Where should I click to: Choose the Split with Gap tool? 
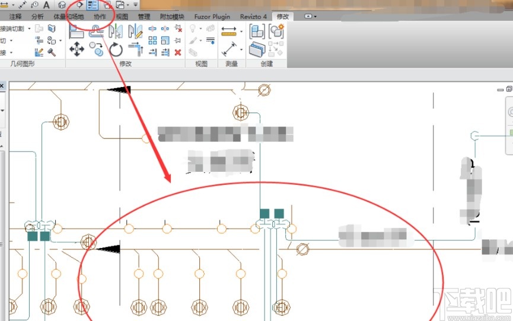165,29
